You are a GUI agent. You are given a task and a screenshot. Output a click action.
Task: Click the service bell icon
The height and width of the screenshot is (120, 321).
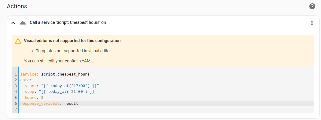click(23, 23)
